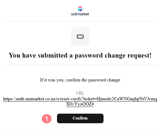Click the Unimarket cube logo icon
The height and width of the screenshot is (134, 164).
[x=80, y=9]
